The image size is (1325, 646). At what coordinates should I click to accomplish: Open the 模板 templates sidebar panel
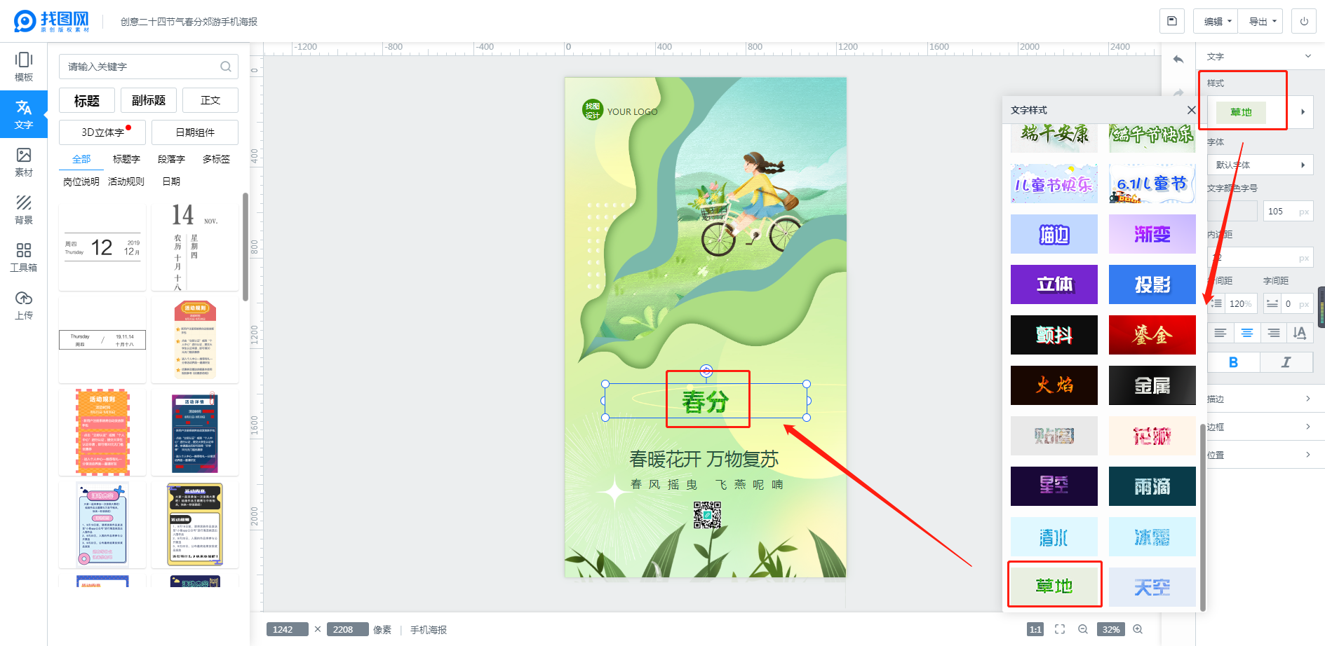coord(24,67)
